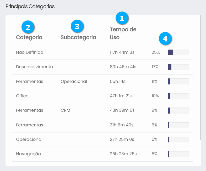This screenshot has width=206, height=171.
Task: Click the CRM subcategory cell
Action: pyautogui.click(x=66, y=110)
